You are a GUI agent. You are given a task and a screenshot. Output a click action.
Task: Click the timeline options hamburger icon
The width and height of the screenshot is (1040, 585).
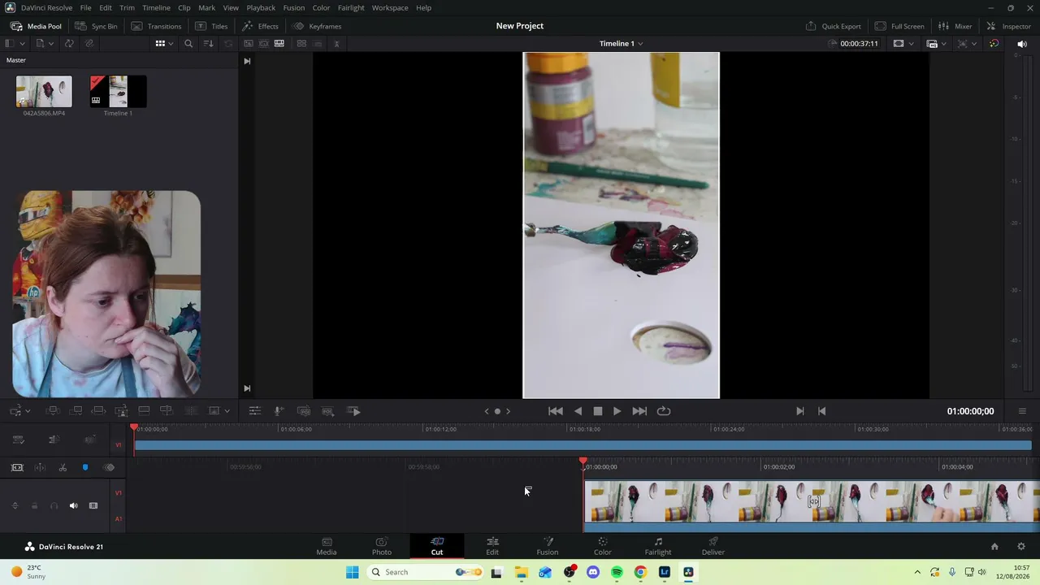1022,411
